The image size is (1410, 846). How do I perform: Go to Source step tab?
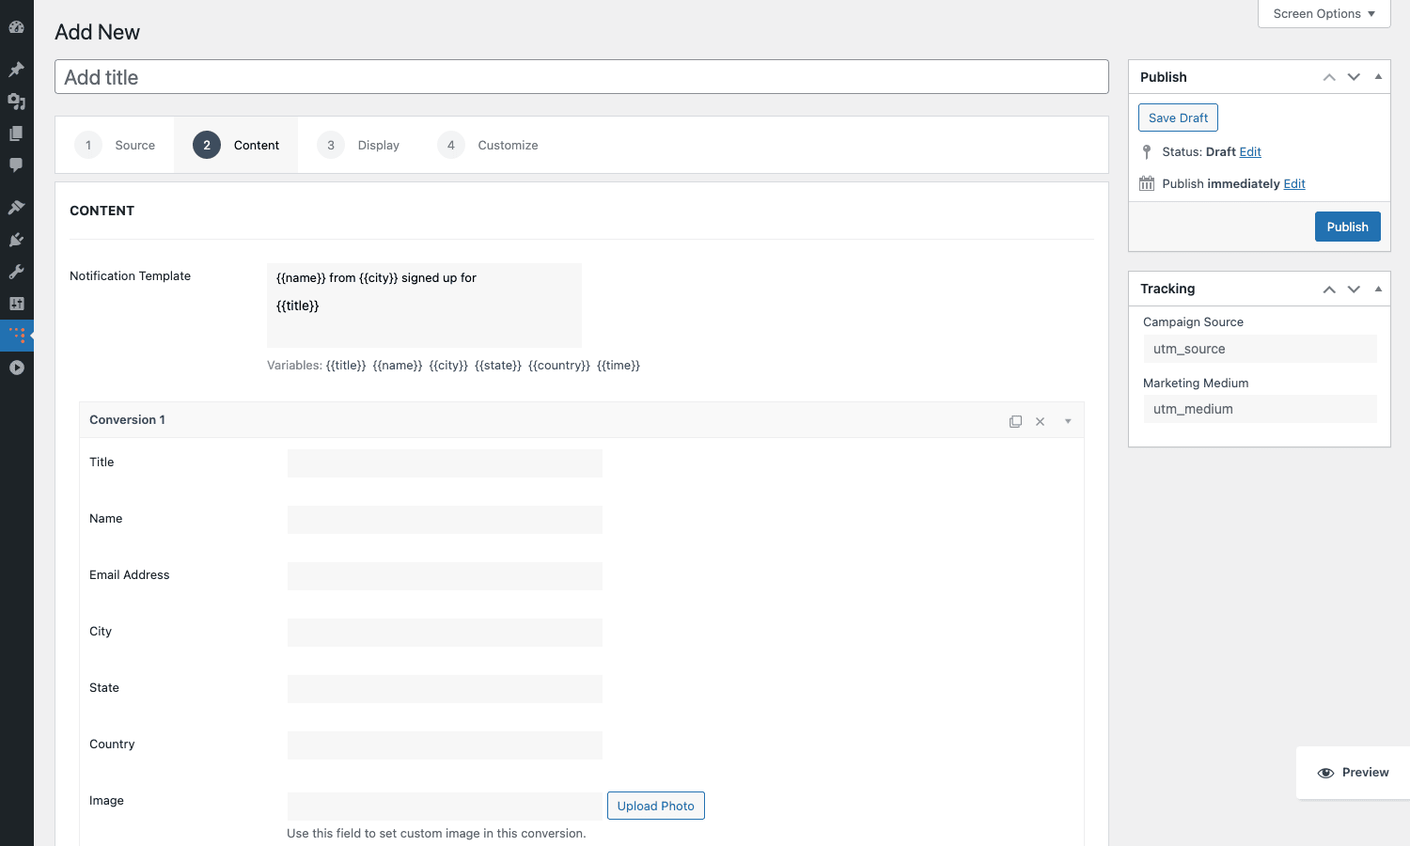pos(115,145)
